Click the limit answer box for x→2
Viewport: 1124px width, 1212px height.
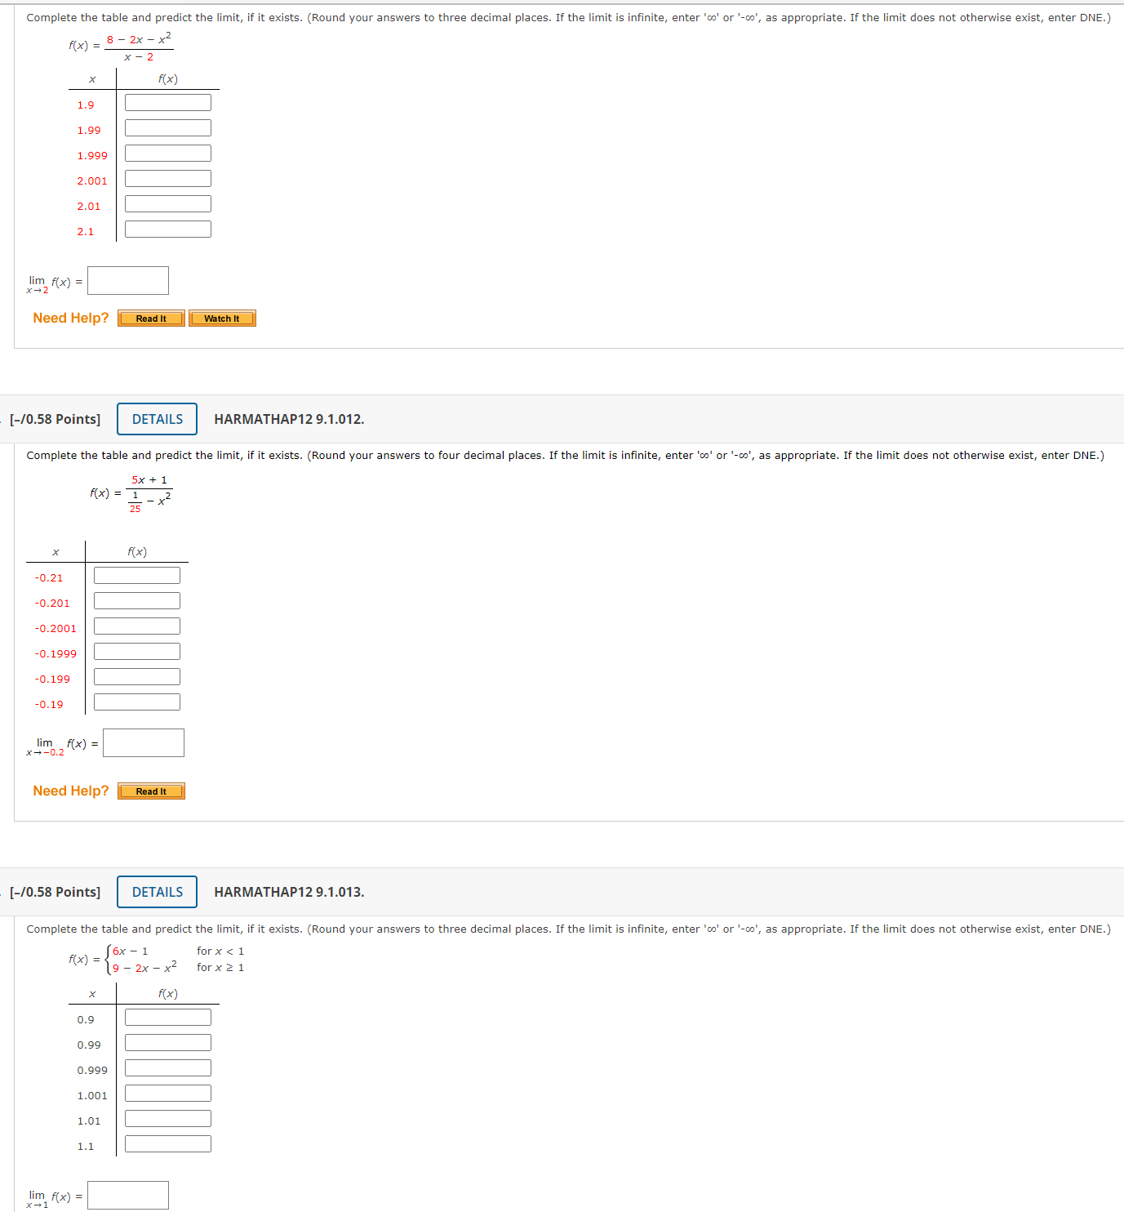[x=128, y=280]
